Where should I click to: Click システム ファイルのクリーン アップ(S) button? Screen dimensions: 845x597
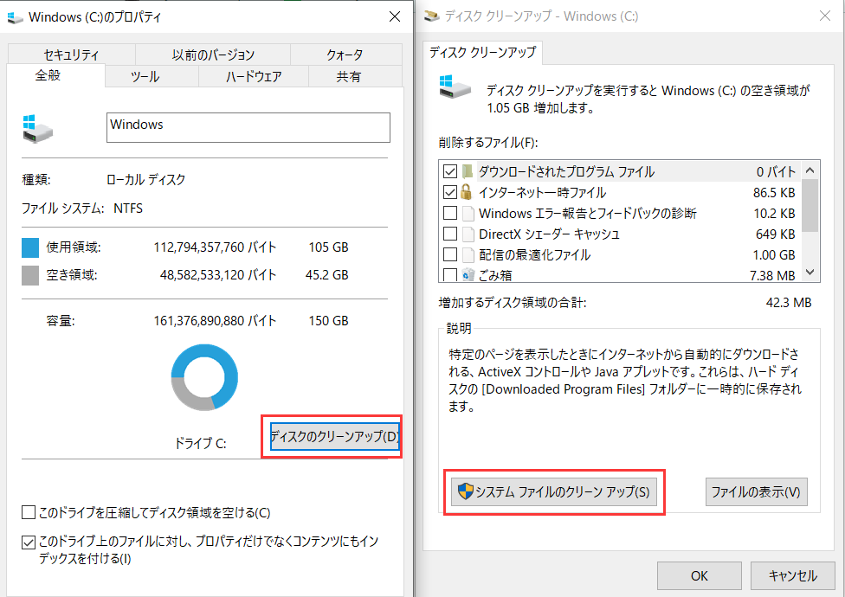coord(554,491)
